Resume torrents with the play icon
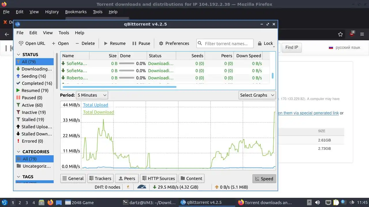The width and height of the screenshot is (369, 207). (106, 43)
